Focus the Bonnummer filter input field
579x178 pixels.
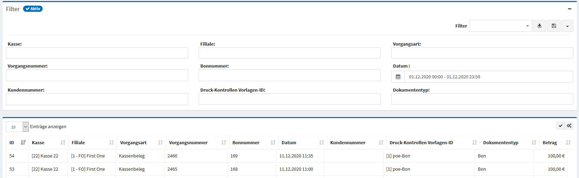[289, 75]
